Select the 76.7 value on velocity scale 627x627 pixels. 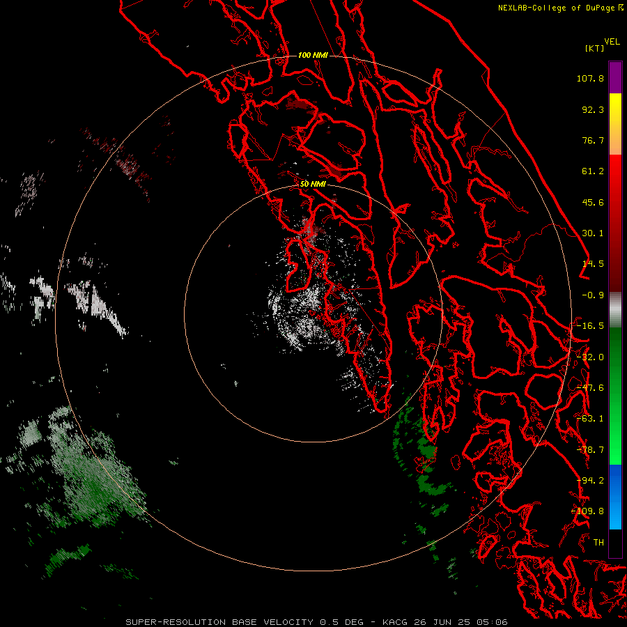(x=593, y=140)
